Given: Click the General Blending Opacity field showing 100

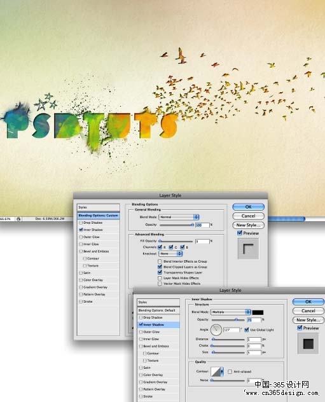Looking at the screenshot, I should tap(202, 225).
